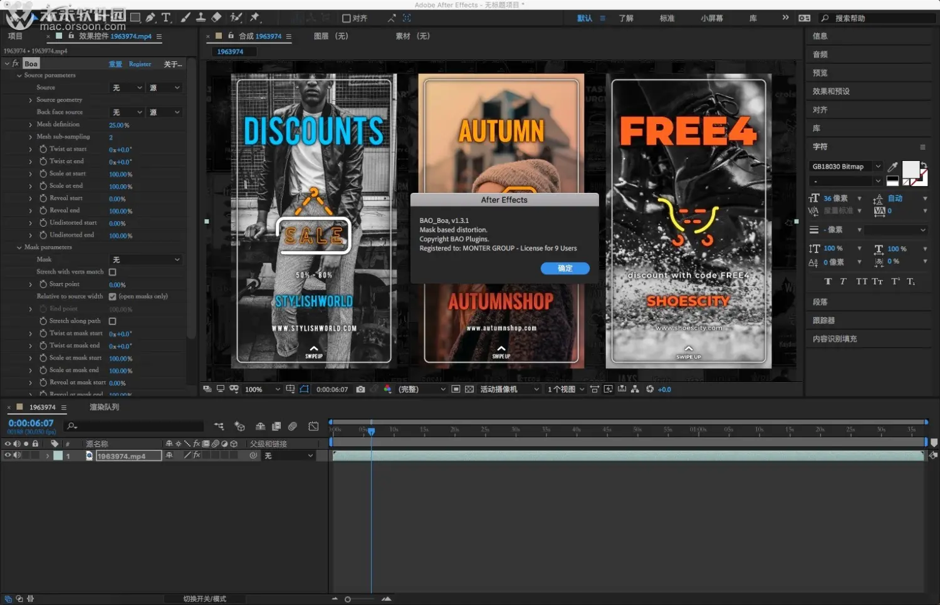Viewport: 940px width, 605px height.
Task: Select the 默认 workspace
Action: click(585, 18)
